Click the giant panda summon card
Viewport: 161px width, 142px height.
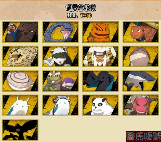click(100, 105)
